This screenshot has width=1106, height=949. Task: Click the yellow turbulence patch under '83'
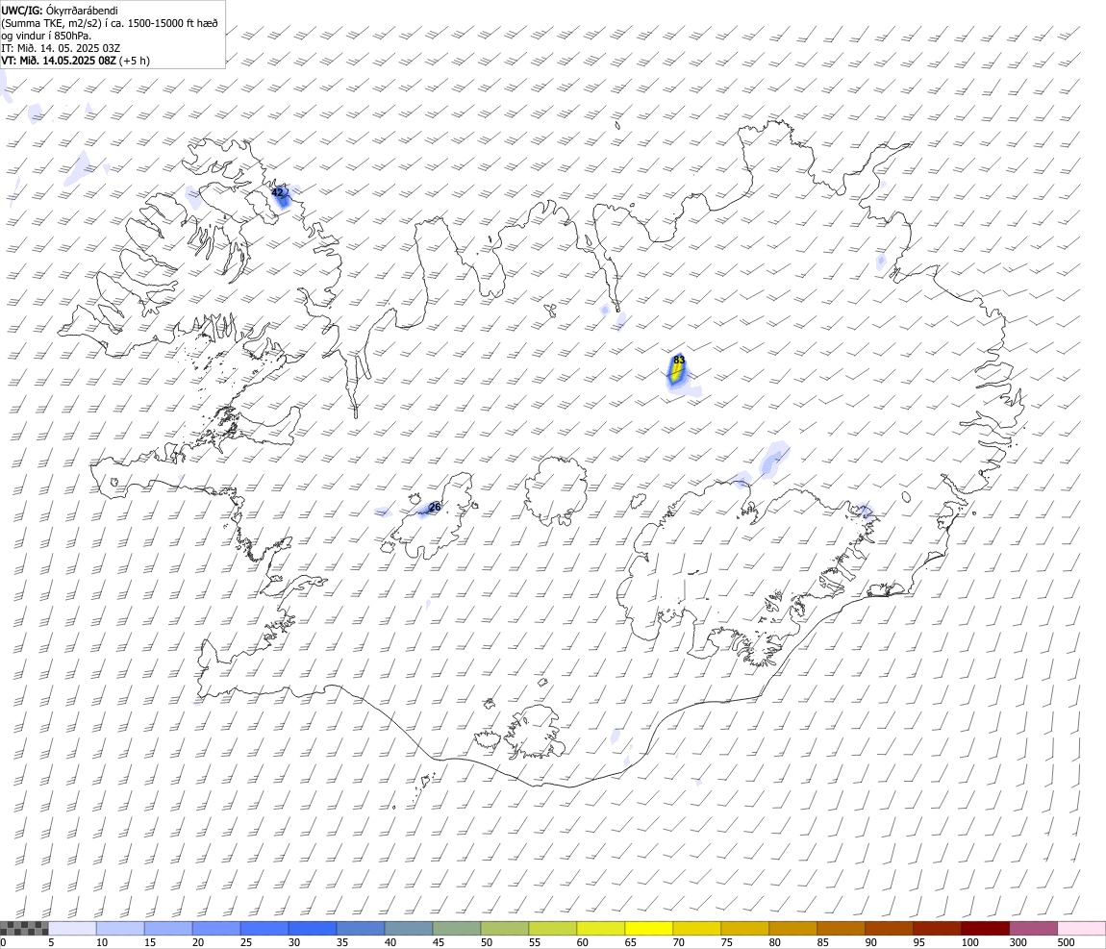tap(677, 372)
